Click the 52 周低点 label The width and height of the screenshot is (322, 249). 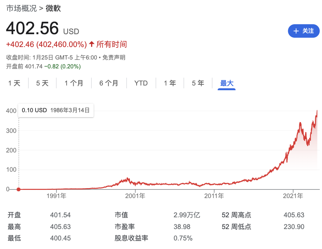tap(236, 227)
